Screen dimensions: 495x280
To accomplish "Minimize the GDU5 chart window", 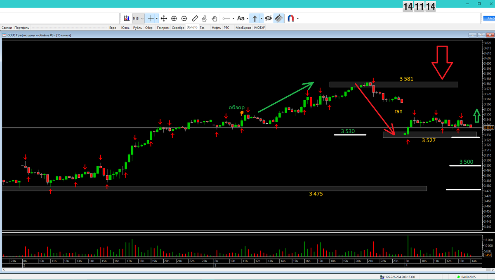I will (473, 35).
